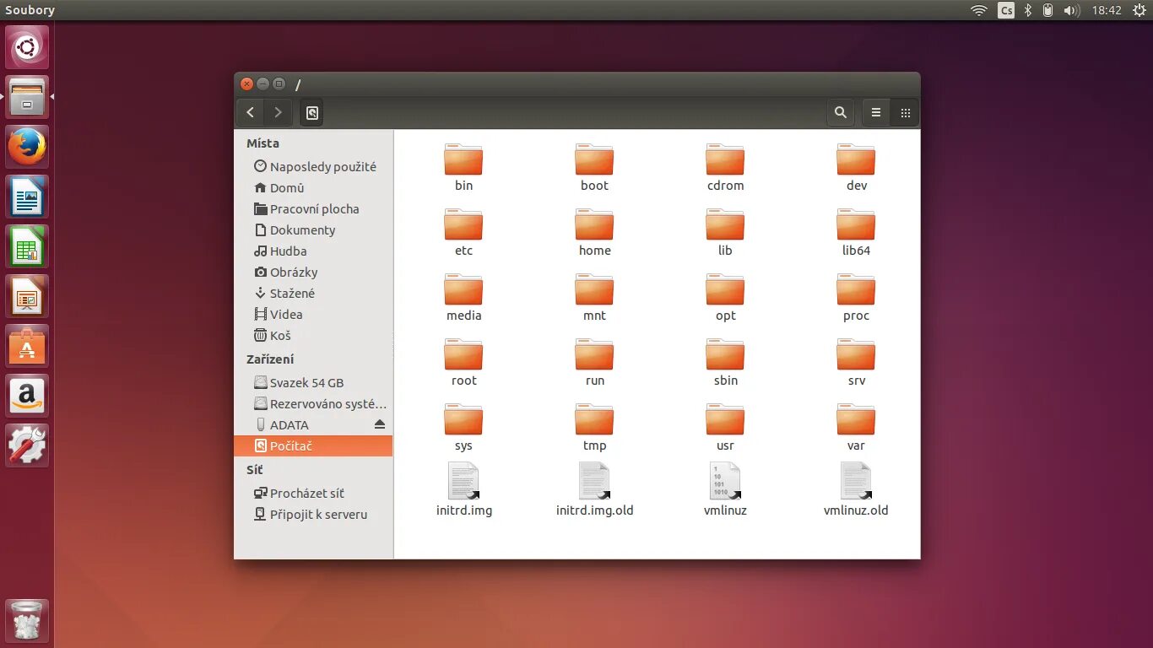Open Amazon launcher icon
Viewport: 1153px width, 648px height.
point(27,396)
